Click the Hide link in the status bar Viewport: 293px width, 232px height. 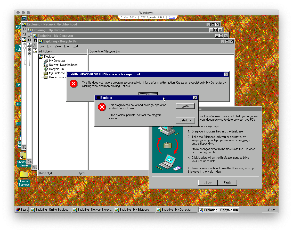click(x=172, y=17)
